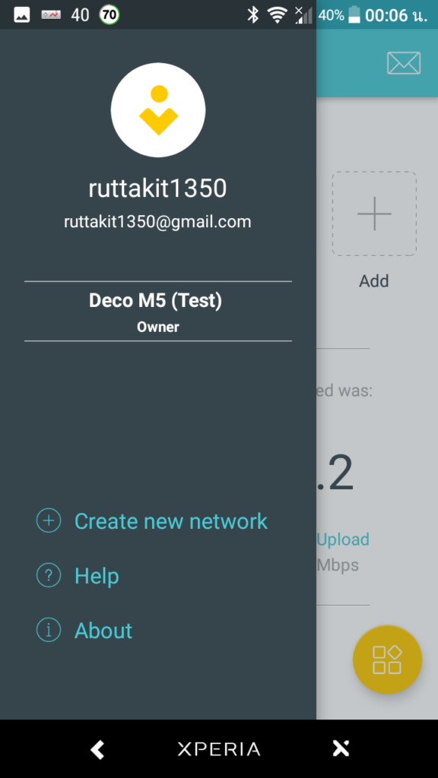Tap username ruttakit1350
438x778 pixels.
[x=158, y=188]
